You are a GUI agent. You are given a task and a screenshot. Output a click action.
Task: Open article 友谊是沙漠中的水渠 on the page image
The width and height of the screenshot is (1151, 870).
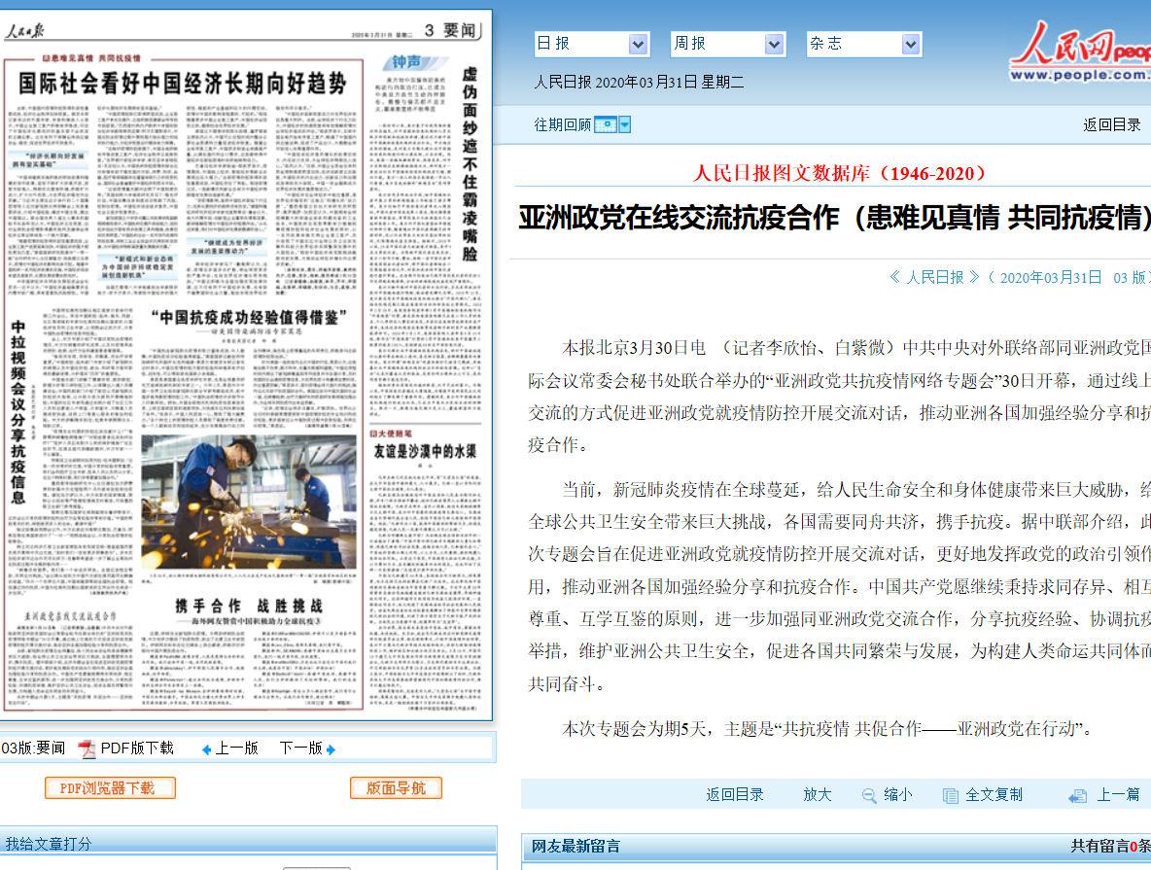click(425, 451)
